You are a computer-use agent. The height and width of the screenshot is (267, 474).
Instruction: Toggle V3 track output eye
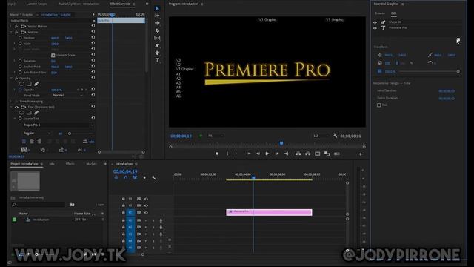tap(146, 199)
